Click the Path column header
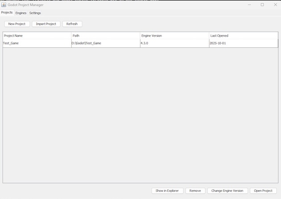This screenshot has width=281, height=199. pyautogui.click(x=106, y=36)
